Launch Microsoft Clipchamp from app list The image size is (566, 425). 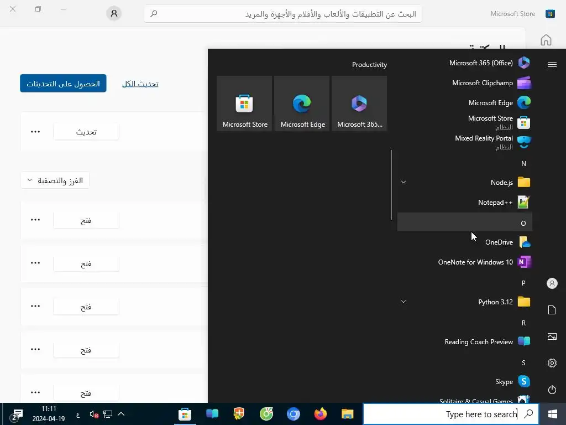point(464,83)
